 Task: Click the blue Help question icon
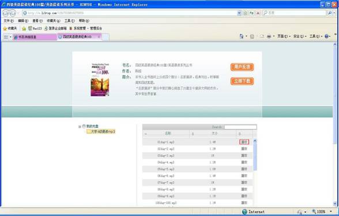coord(326,36)
